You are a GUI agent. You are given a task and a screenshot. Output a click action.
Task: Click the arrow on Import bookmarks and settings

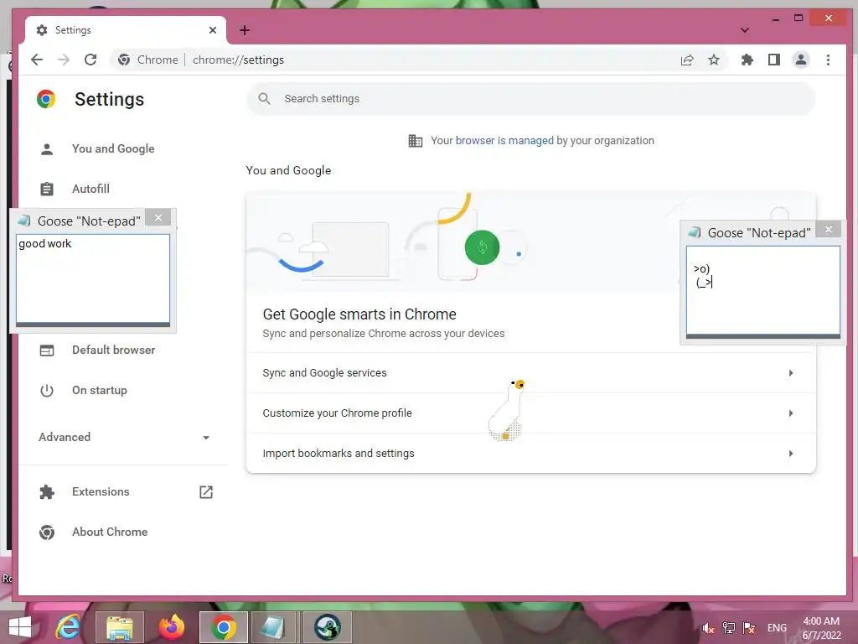(791, 454)
